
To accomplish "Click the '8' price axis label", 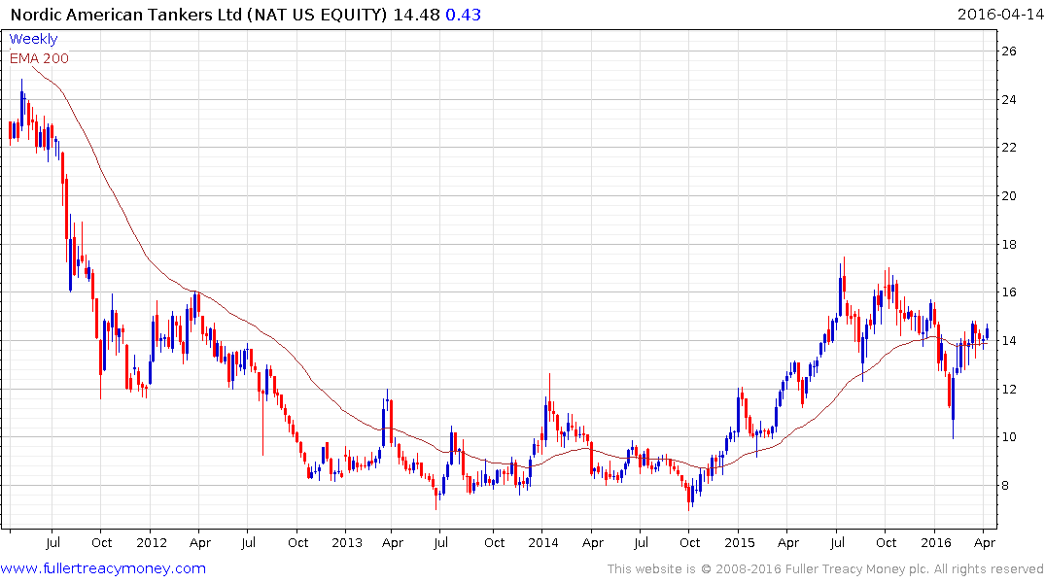I will coord(1004,486).
